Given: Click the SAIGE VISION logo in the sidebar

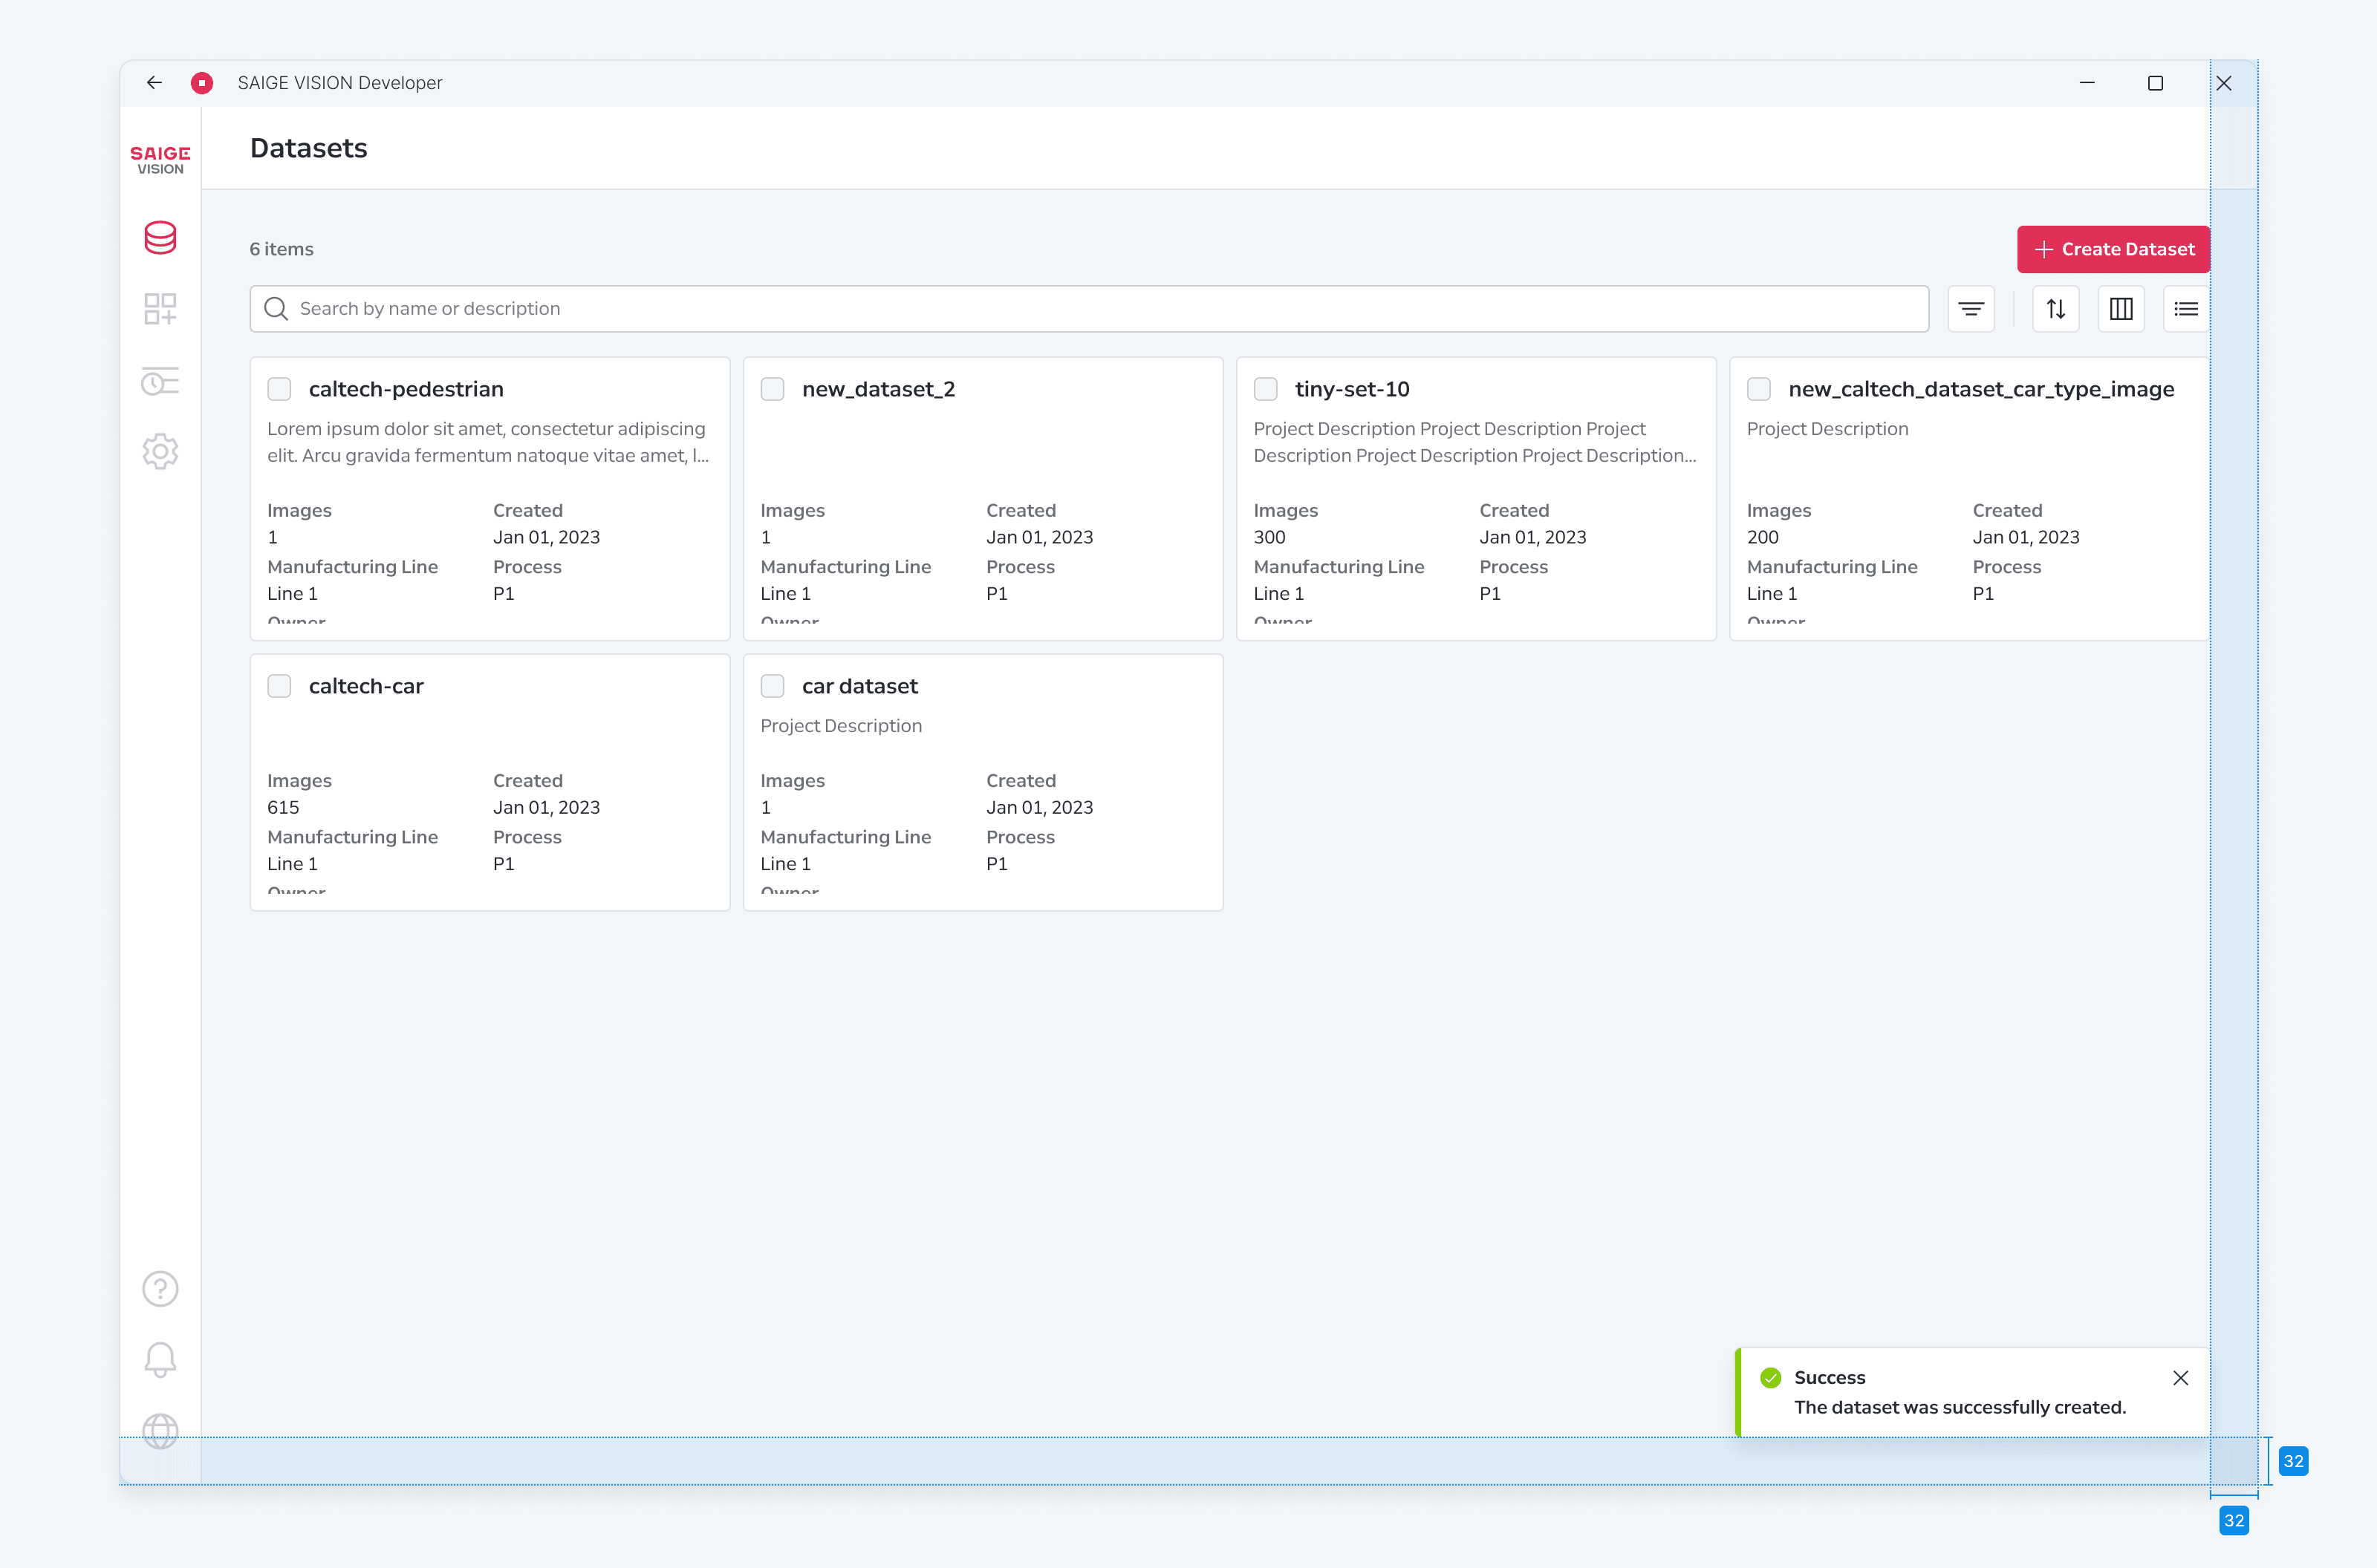Looking at the screenshot, I should [x=160, y=160].
